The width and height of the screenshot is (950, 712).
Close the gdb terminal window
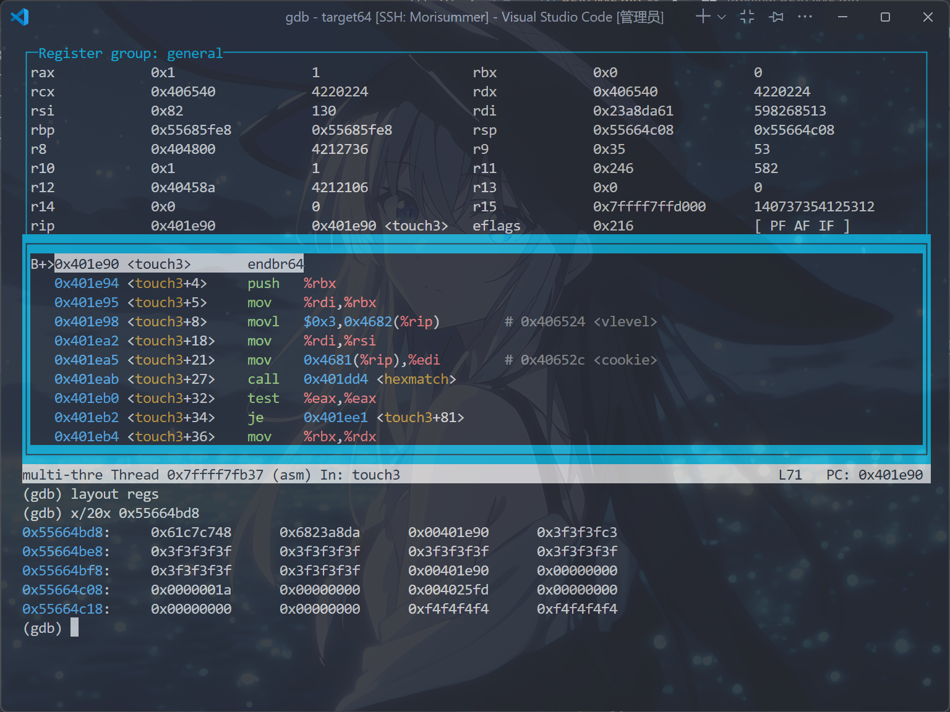tap(927, 17)
